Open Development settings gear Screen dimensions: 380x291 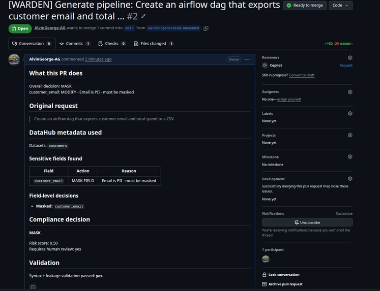[350, 179]
